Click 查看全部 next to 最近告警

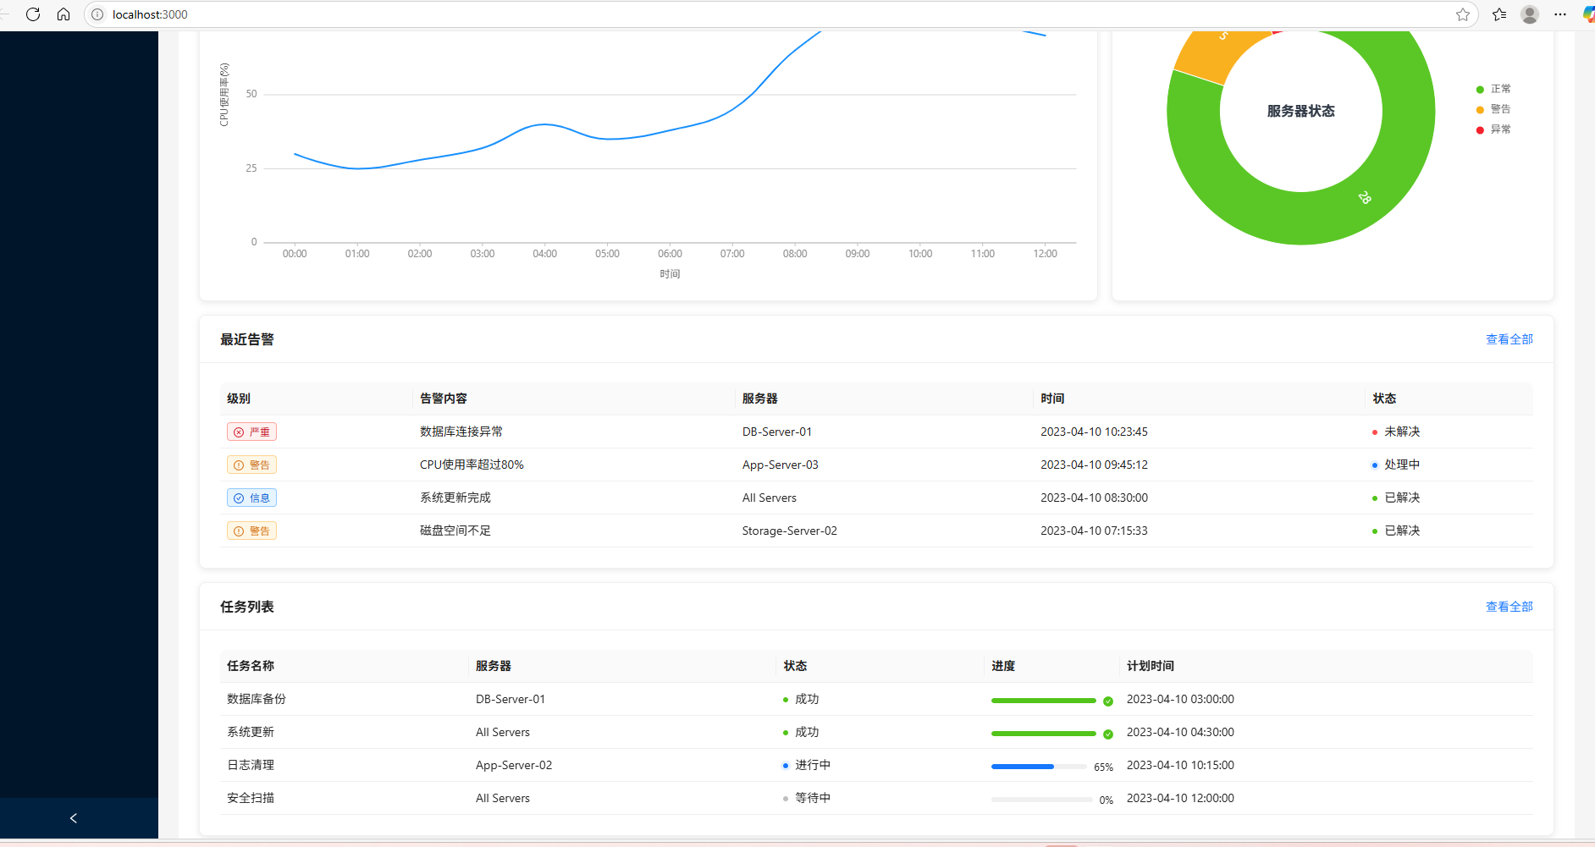[x=1508, y=339]
